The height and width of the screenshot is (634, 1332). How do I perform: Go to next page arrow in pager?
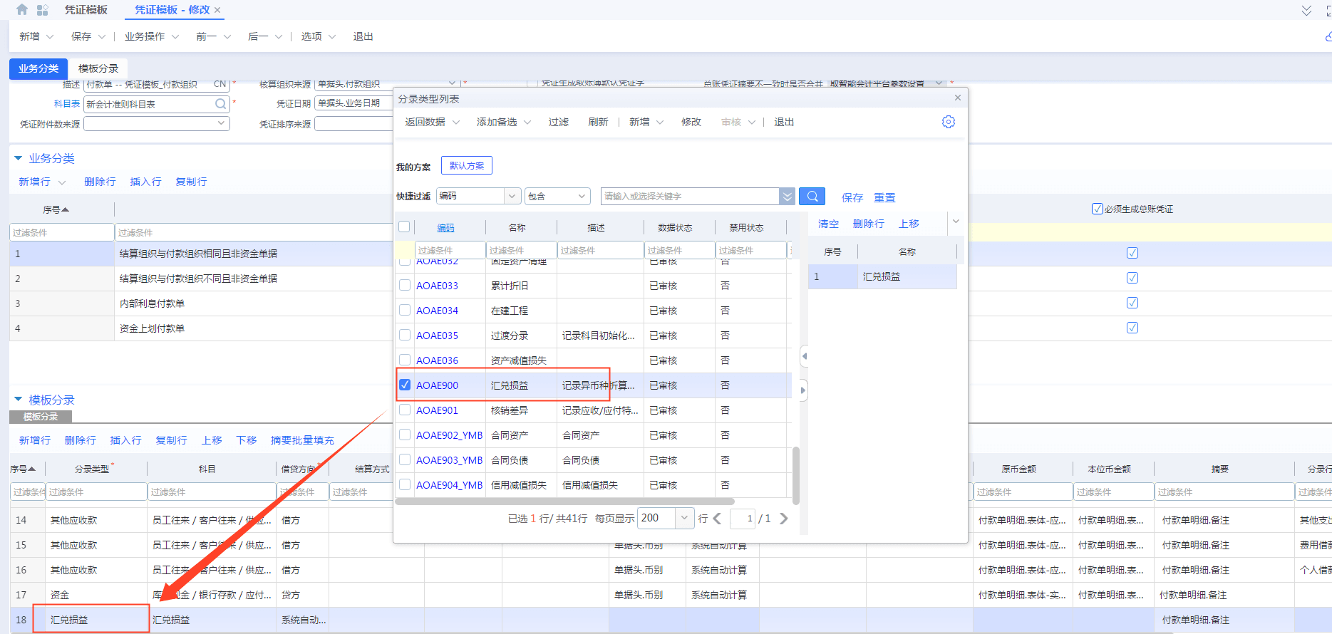(x=784, y=519)
